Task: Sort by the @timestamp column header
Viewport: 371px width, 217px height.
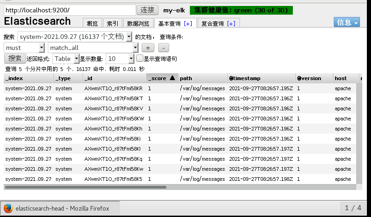Action: pyautogui.click(x=261, y=78)
